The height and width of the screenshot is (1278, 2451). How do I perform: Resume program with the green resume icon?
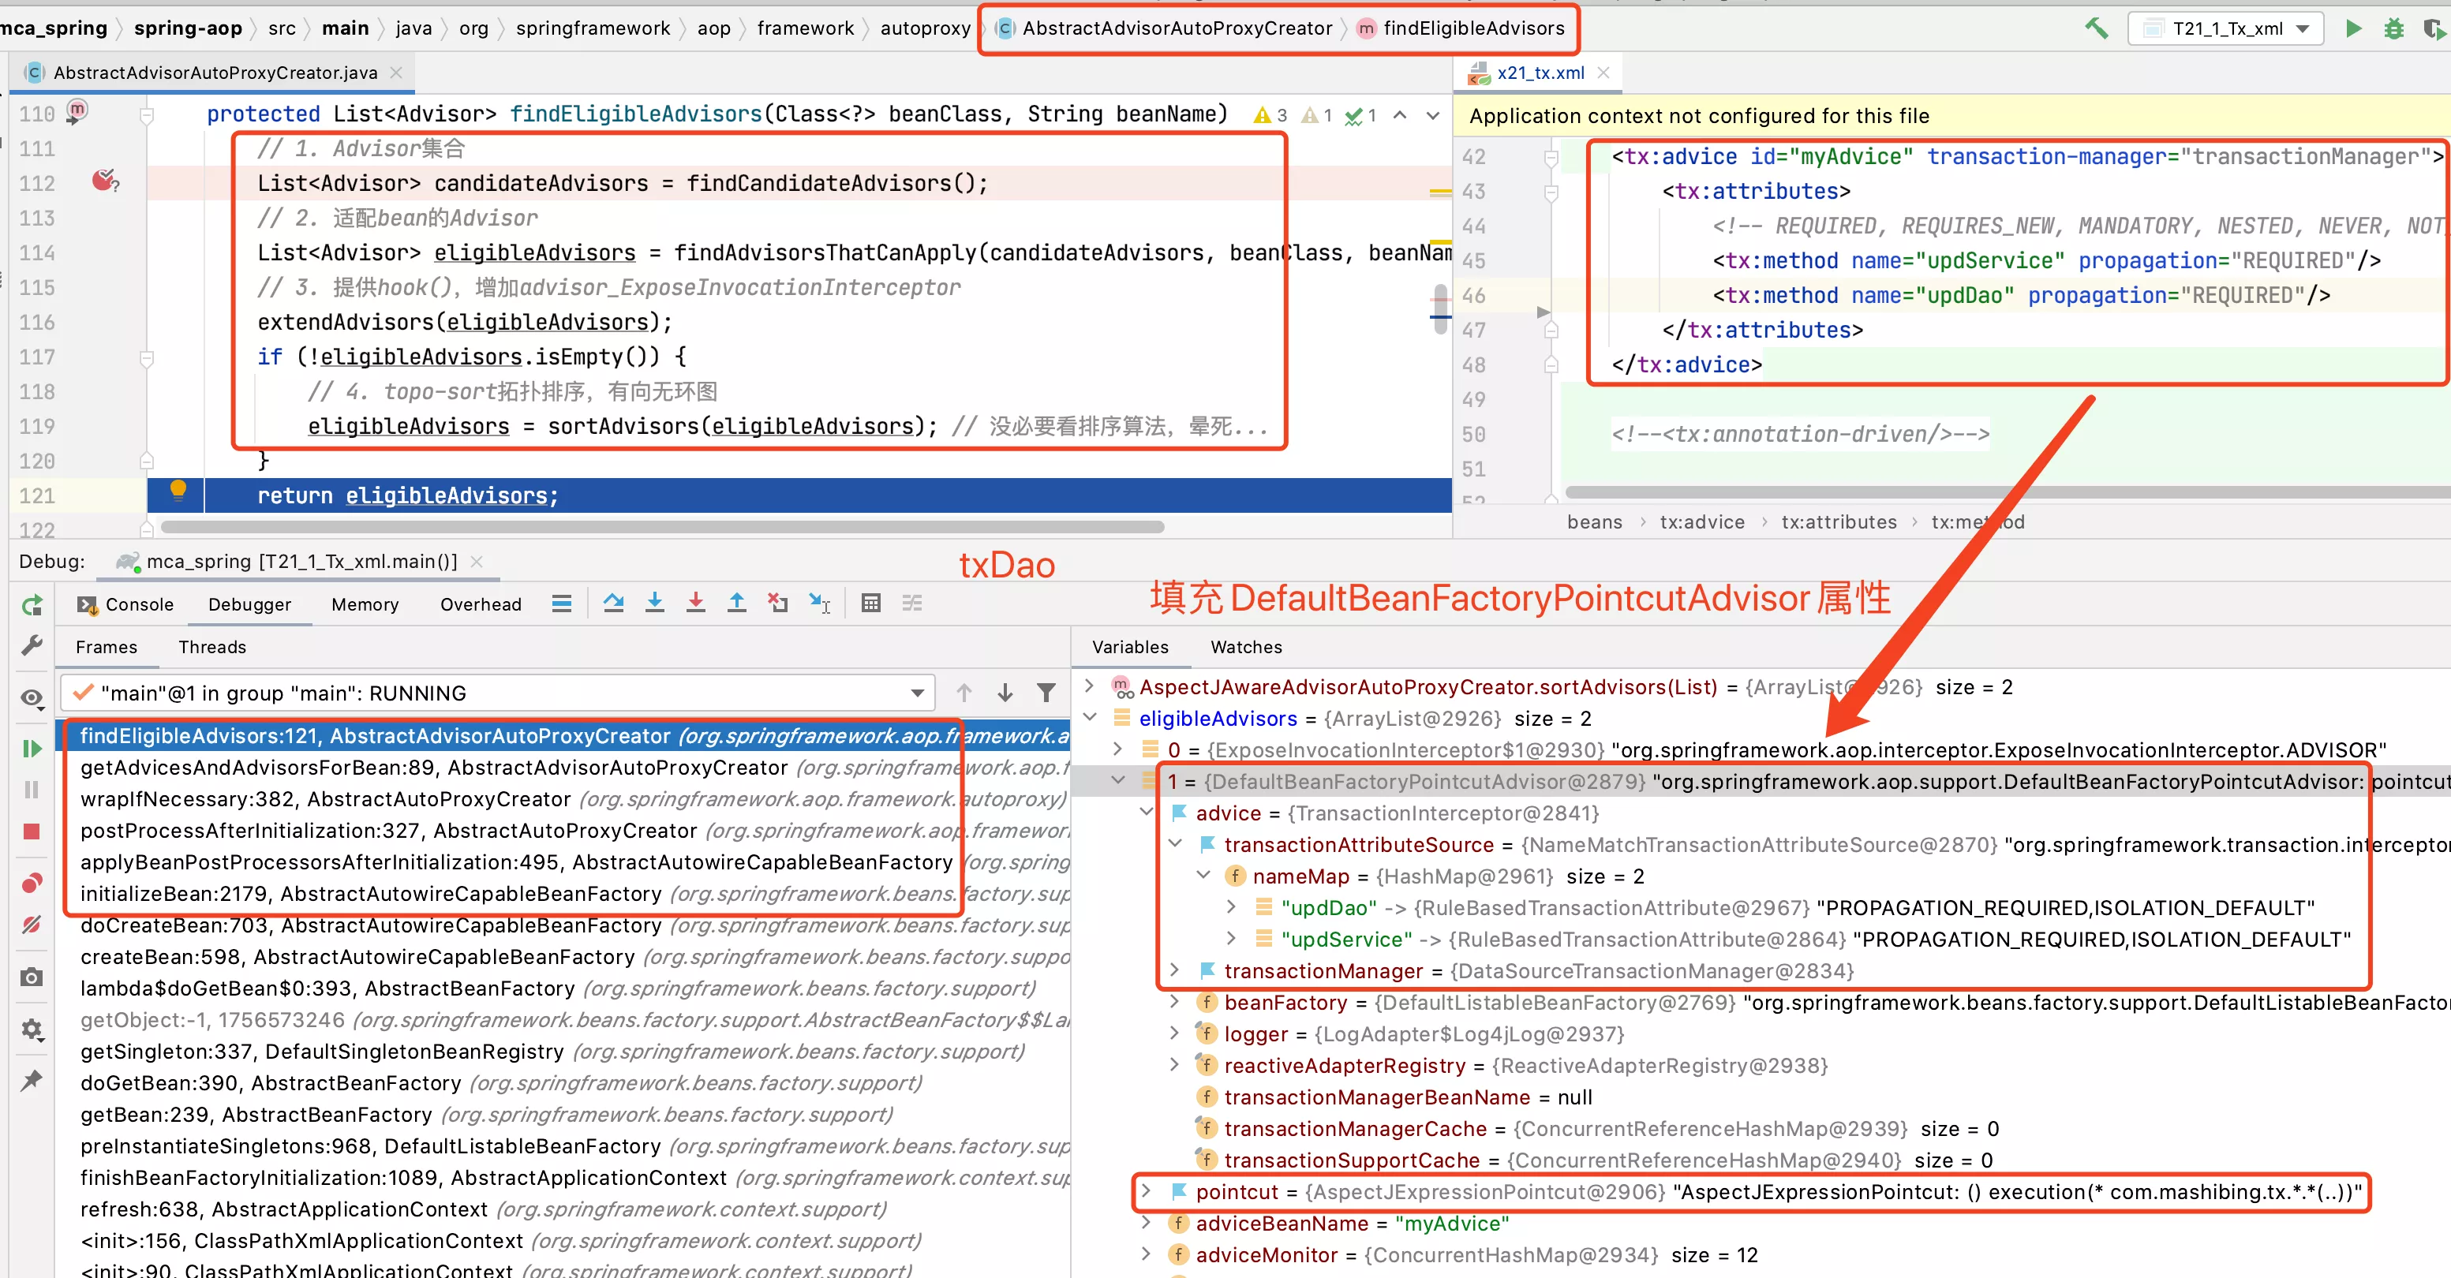click(x=32, y=749)
